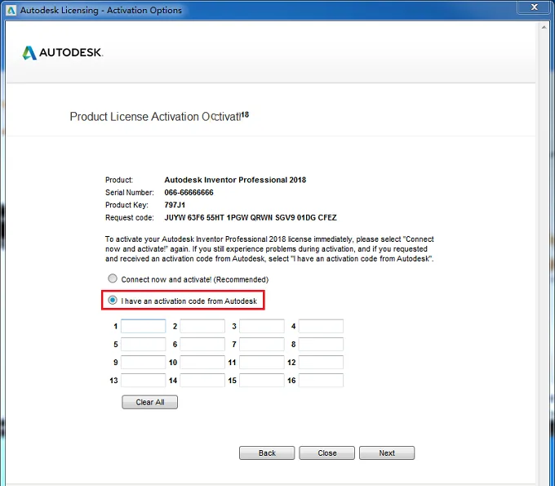Select Connect now and activate radio button
555x486 pixels.
click(113, 279)
